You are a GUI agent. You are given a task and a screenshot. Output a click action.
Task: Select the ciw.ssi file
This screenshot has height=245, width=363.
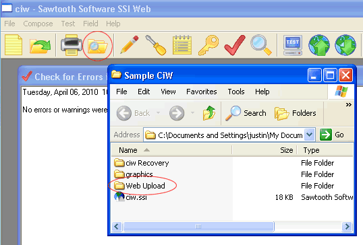[x=130, y=197]
